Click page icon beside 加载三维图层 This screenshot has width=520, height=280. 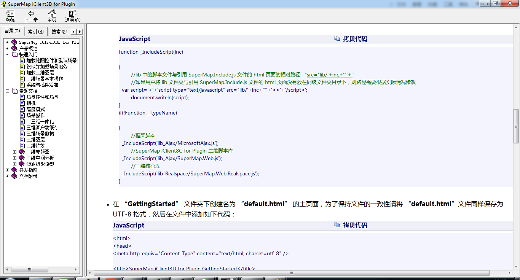click(x=22, y=73)
